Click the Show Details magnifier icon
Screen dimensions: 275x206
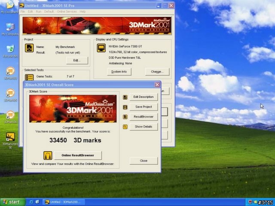(x=125, y=127)
